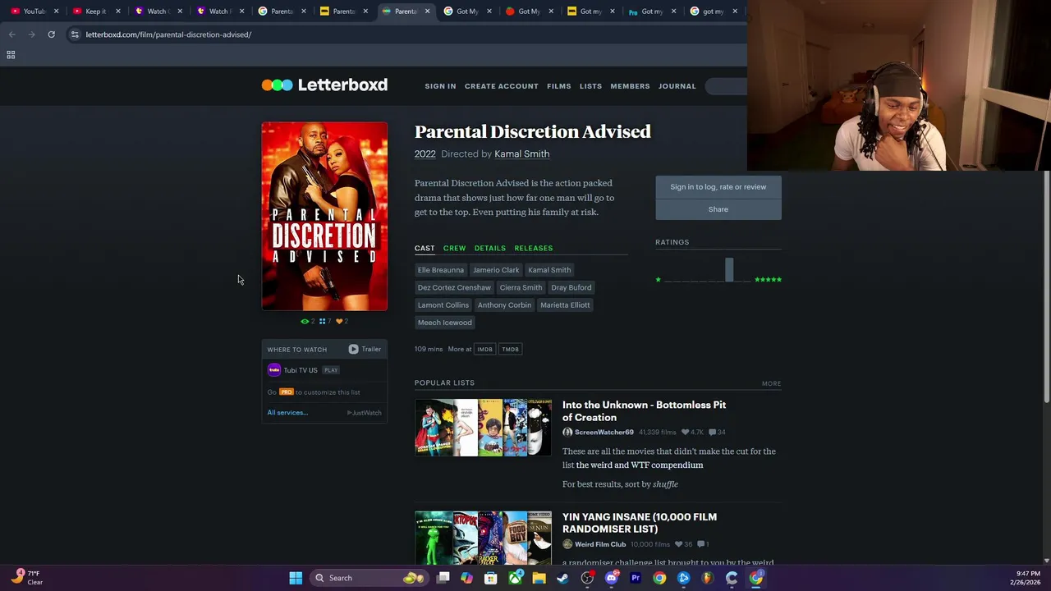Open All services link
The image size is (1051, 591).
287,413
